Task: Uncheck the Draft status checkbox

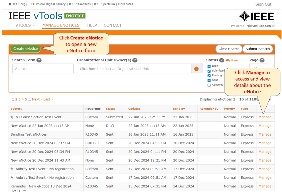Action: coord(209,66)
